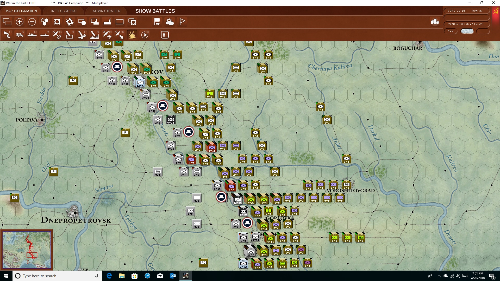Select the 7=35 unit counter

pyautogui.click(x=146, y=95)
